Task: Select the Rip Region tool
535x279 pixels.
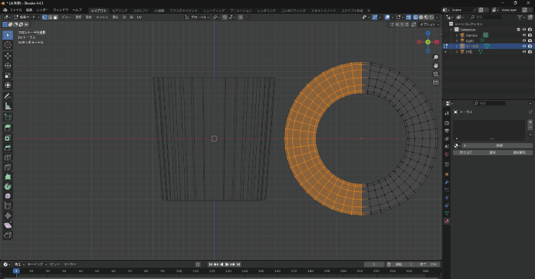Action: (8, 235)
